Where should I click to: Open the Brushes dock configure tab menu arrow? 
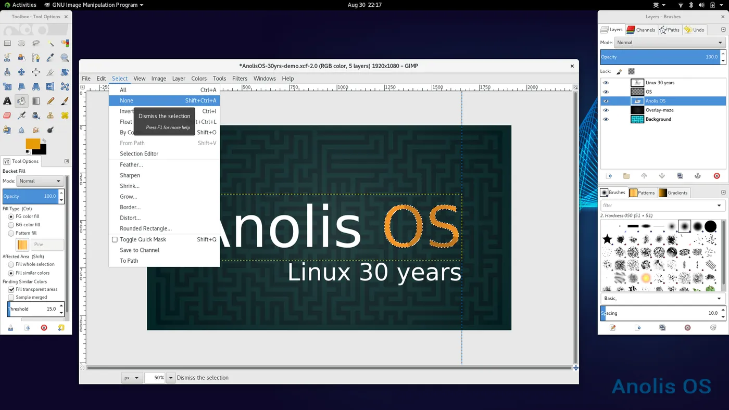723,193
